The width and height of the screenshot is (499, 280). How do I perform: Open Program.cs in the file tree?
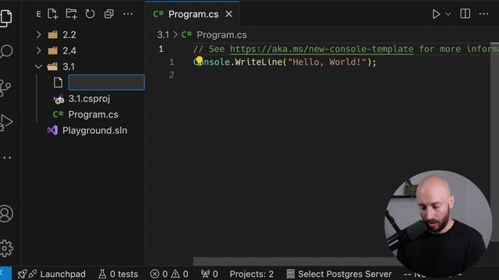93,114
